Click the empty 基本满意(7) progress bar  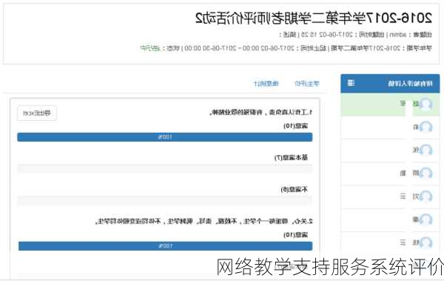coord(165,168)
